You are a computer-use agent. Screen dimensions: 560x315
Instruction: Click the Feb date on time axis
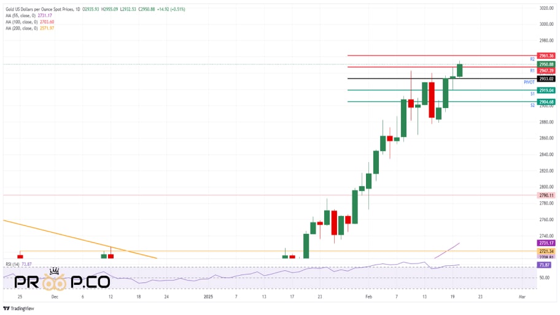point(368,297)
